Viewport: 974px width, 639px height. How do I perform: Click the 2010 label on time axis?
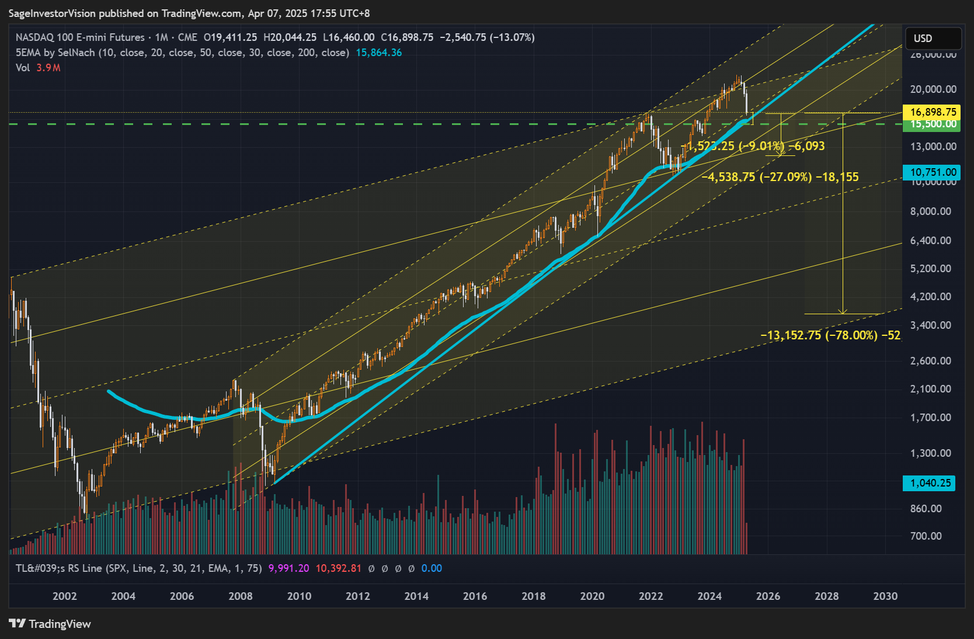pyautogui.click(x=299, y=596)
